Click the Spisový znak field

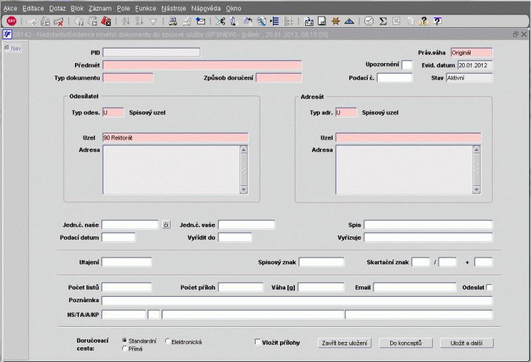pos(321,262)
